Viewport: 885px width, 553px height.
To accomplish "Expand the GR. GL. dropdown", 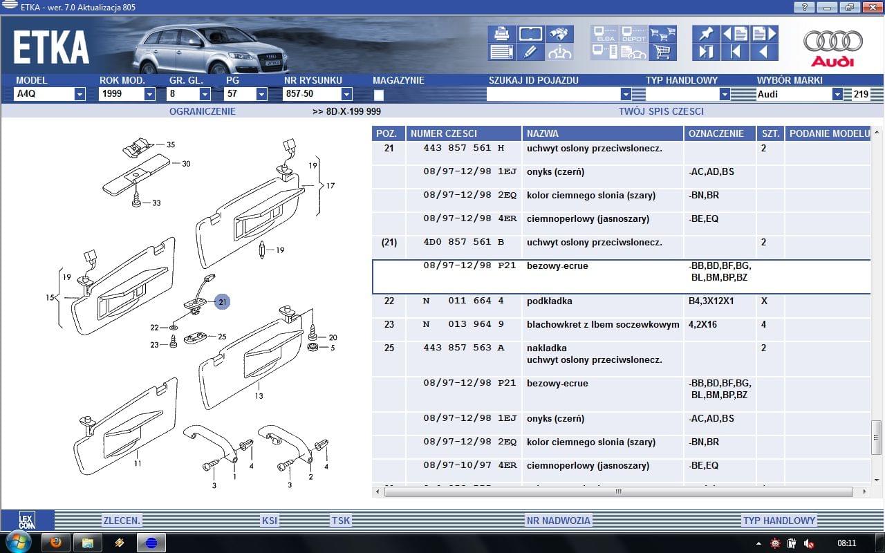I will [205, 94].
